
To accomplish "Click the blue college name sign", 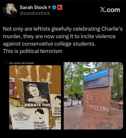I will [96, 75].
